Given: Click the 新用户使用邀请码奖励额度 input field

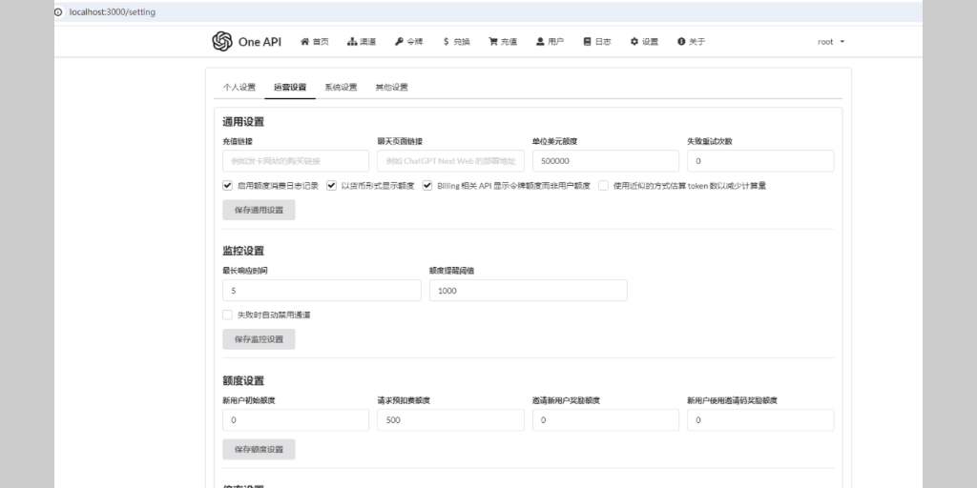Looking at the screenshot, I should (x=760, y=420).
